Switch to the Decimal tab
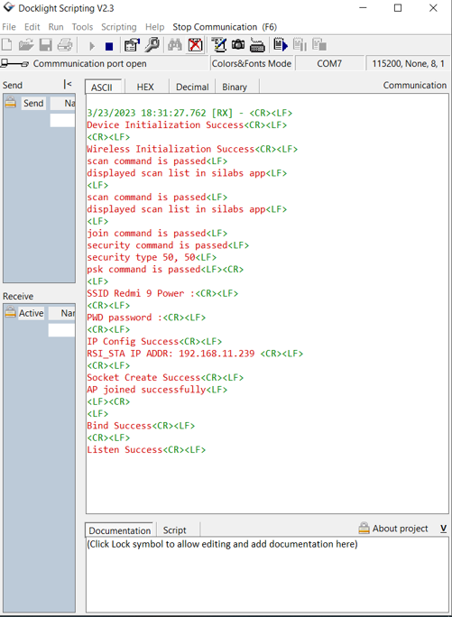Image resolution: width=452 pixels, height=617 pixels. point(192,87)
